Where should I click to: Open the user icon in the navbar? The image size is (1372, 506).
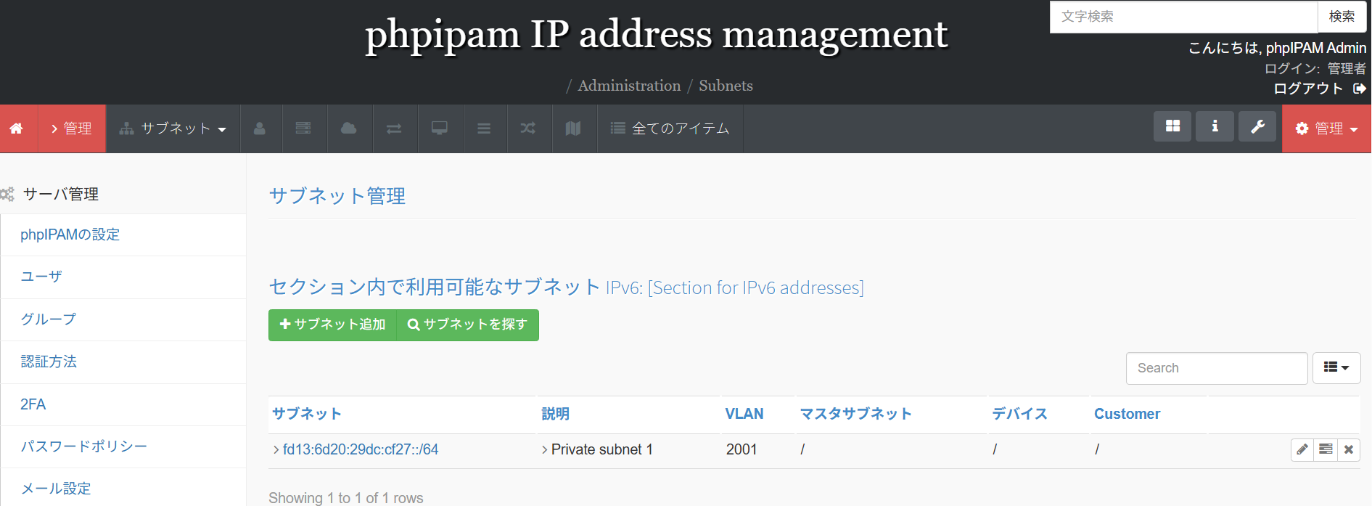tap(260, 128)
